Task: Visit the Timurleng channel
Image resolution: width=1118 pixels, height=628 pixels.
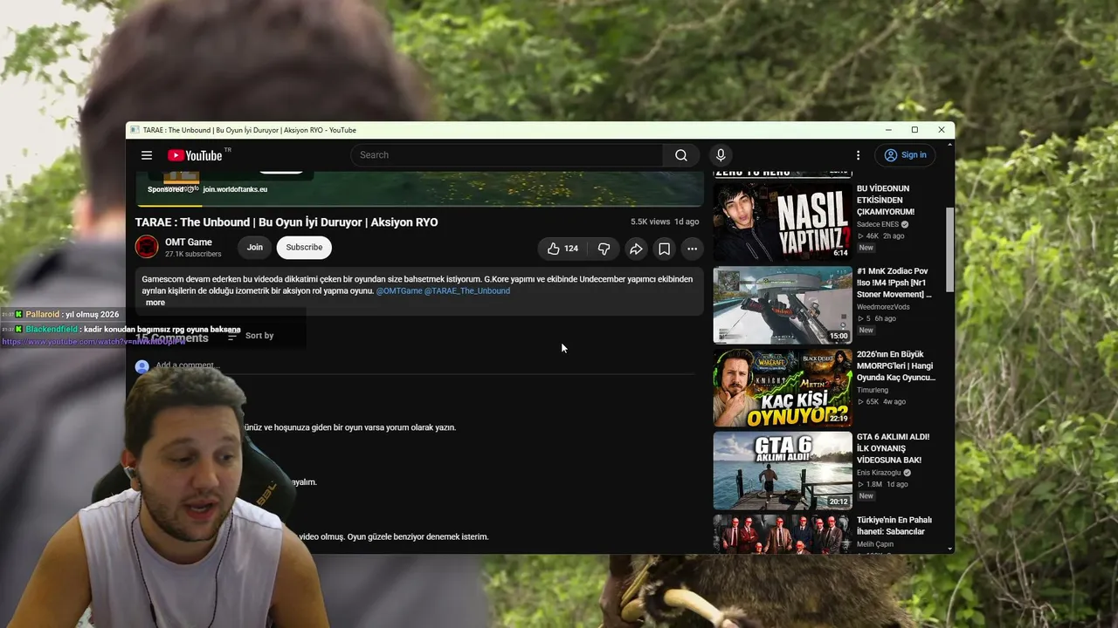Action: pyautogui.click(x=873, y=390)
